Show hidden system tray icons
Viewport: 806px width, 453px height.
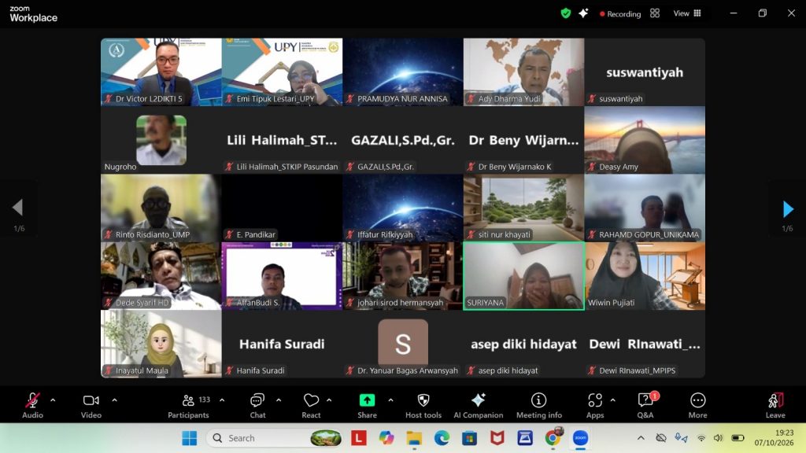(x=641, y=438)
